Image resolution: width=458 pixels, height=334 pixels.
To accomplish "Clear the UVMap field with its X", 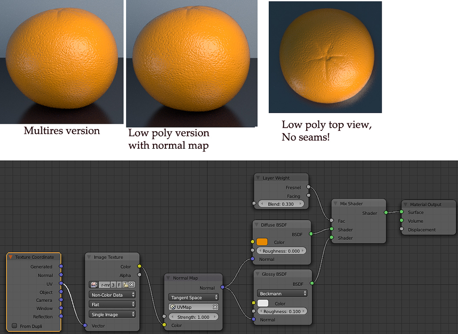I will [215, 307].
